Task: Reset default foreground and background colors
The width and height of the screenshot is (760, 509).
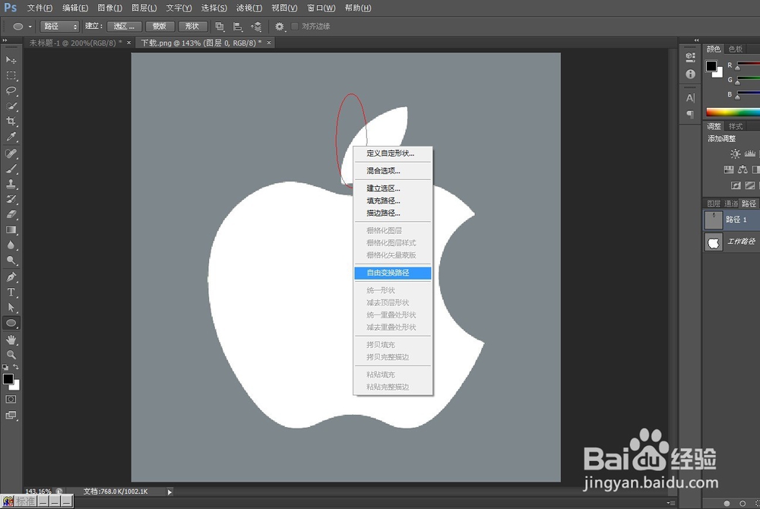Action: tap(5, 368)
